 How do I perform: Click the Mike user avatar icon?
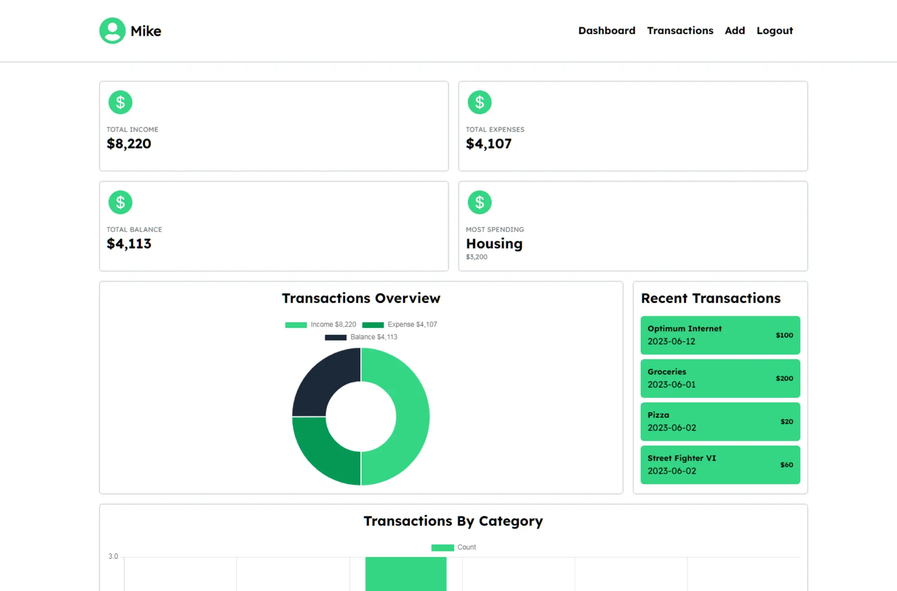(x=112, y=31)
